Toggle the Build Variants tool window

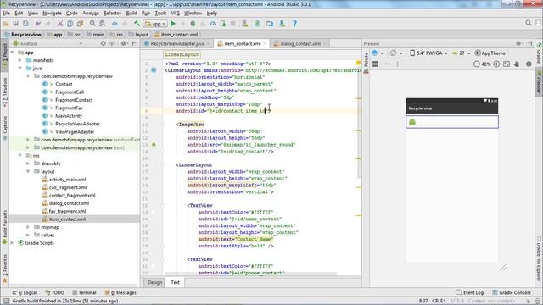click(5, 227)
